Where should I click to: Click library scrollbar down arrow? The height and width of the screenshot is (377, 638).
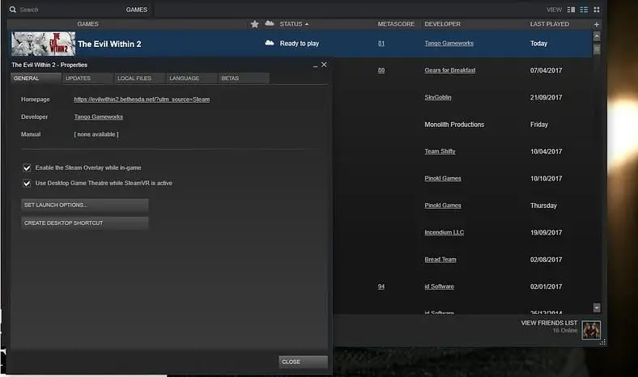tap(597, 307)
